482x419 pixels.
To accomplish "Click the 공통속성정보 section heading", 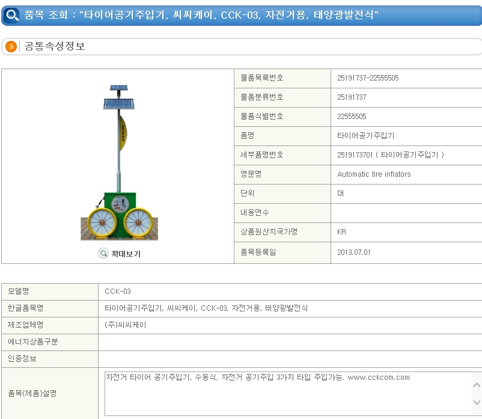I will tap(55, 46).
